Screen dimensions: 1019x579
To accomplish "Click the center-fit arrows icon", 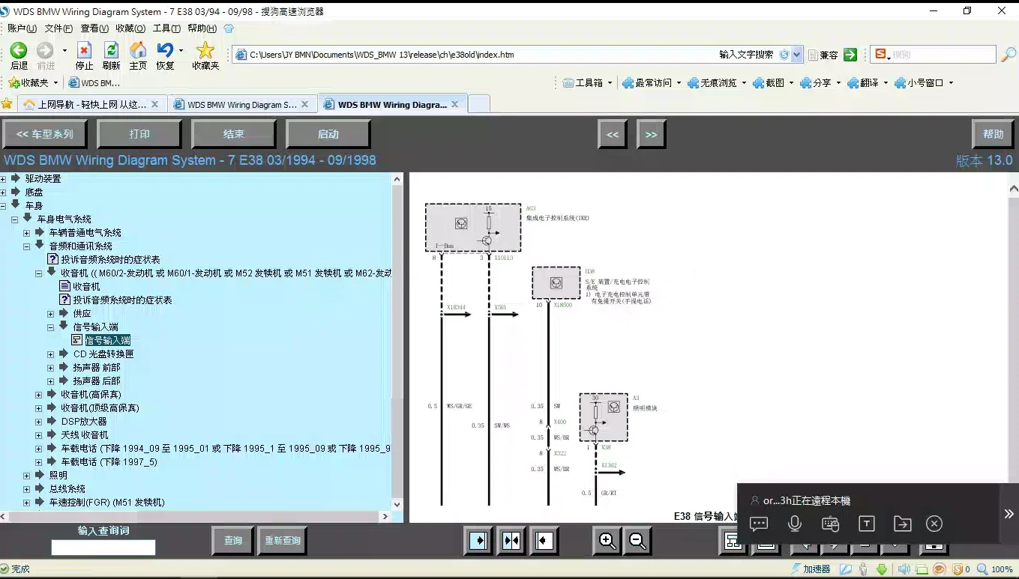I will 511,541.
